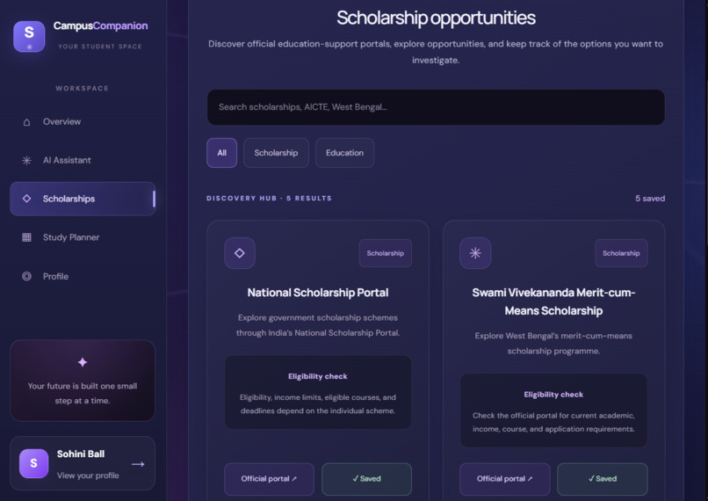Click 'National Scholarship Portal' card title

point(318,293)
